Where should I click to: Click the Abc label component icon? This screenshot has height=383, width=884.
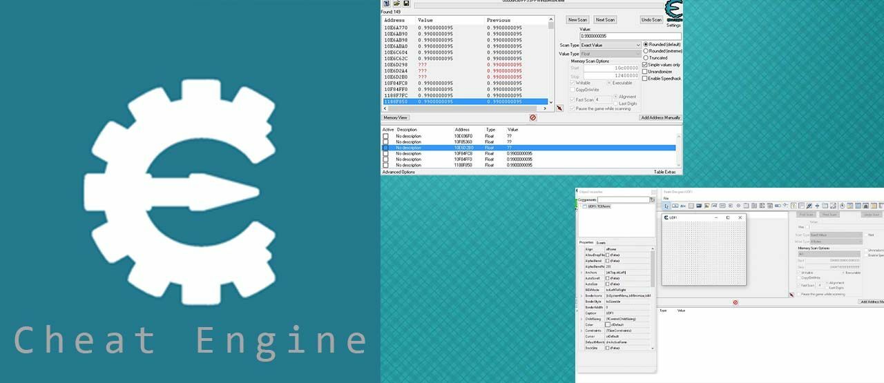[x=683, y=206]
